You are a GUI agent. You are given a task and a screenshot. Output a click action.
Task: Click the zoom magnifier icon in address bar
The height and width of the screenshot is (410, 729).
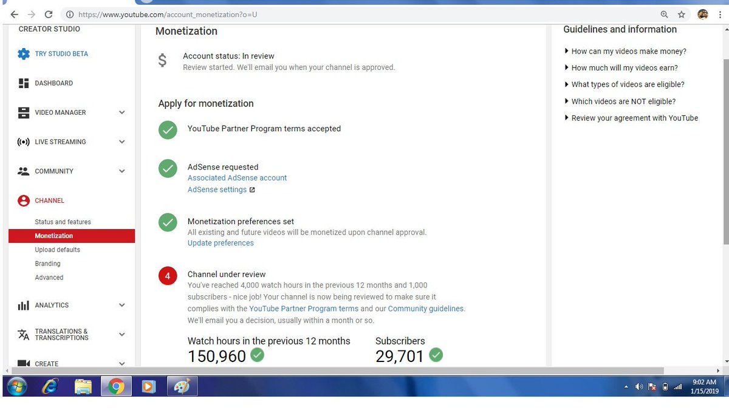point(664,14)
